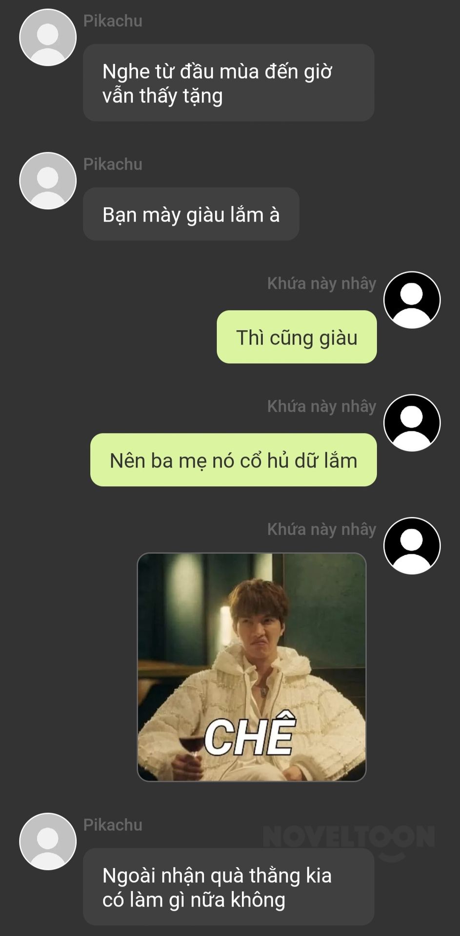
Task: Tap 'Khứa này nhây' name above 'Nên ba mẹ' bubble
Action: coord(322,406)
